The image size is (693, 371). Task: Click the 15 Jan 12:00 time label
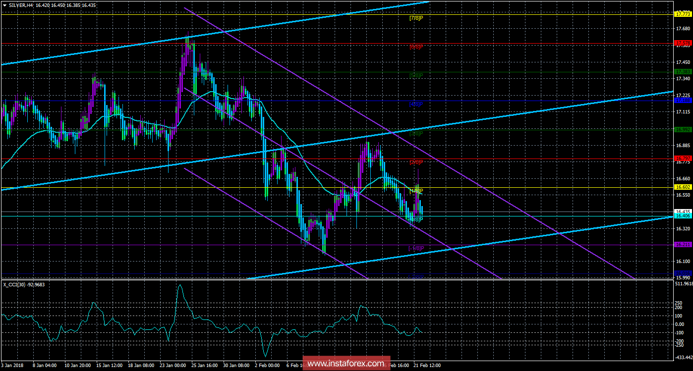click(x=111, y=366)
